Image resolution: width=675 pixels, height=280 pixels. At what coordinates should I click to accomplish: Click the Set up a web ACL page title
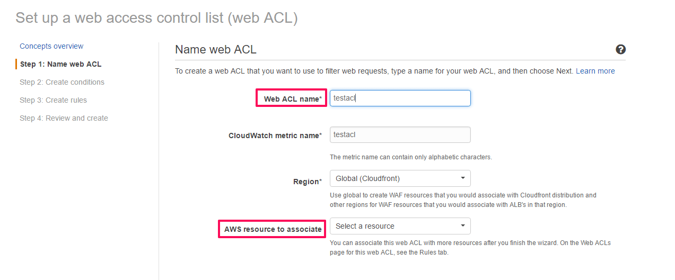(156, 17)
